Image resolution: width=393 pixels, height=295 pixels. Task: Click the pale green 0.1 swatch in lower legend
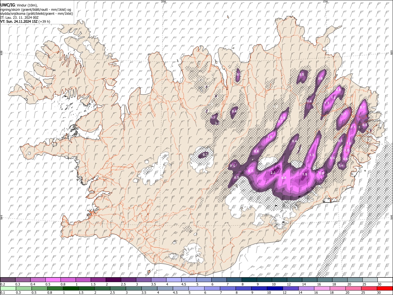click(8, 288)
